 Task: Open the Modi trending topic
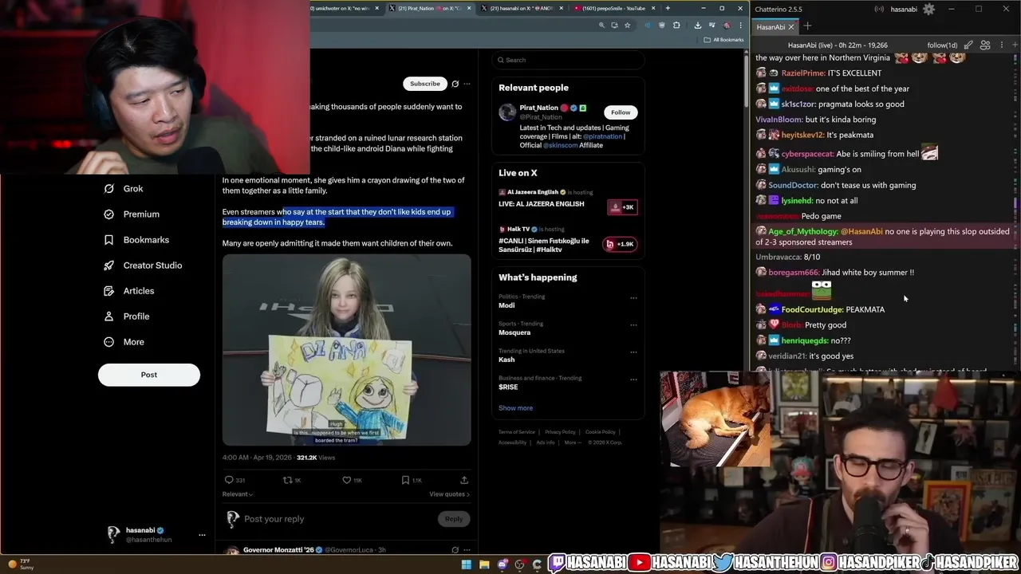(x=507, y=305)
